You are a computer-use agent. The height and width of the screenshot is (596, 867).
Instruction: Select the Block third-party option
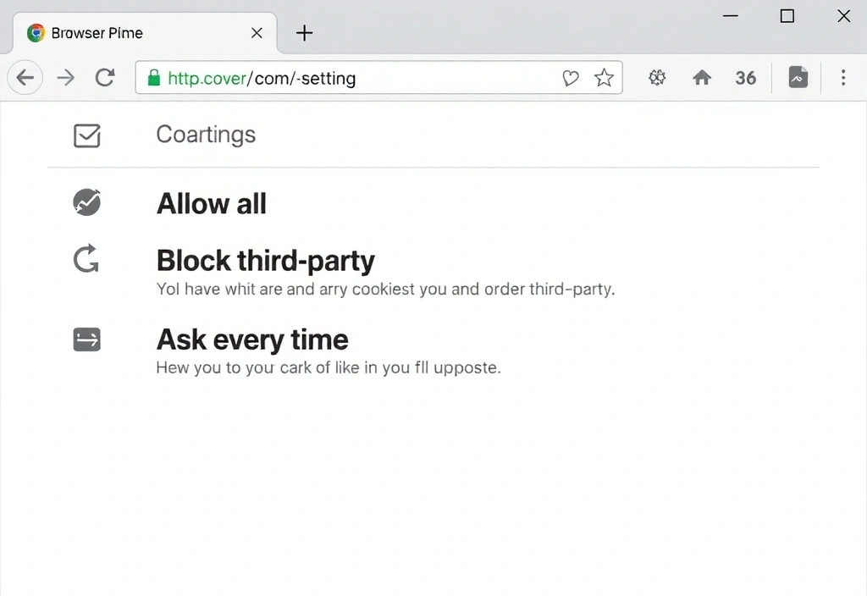pyautogui.click(x=265, y=261)
